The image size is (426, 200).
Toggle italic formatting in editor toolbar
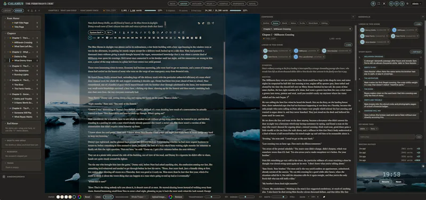coord(119,32)
